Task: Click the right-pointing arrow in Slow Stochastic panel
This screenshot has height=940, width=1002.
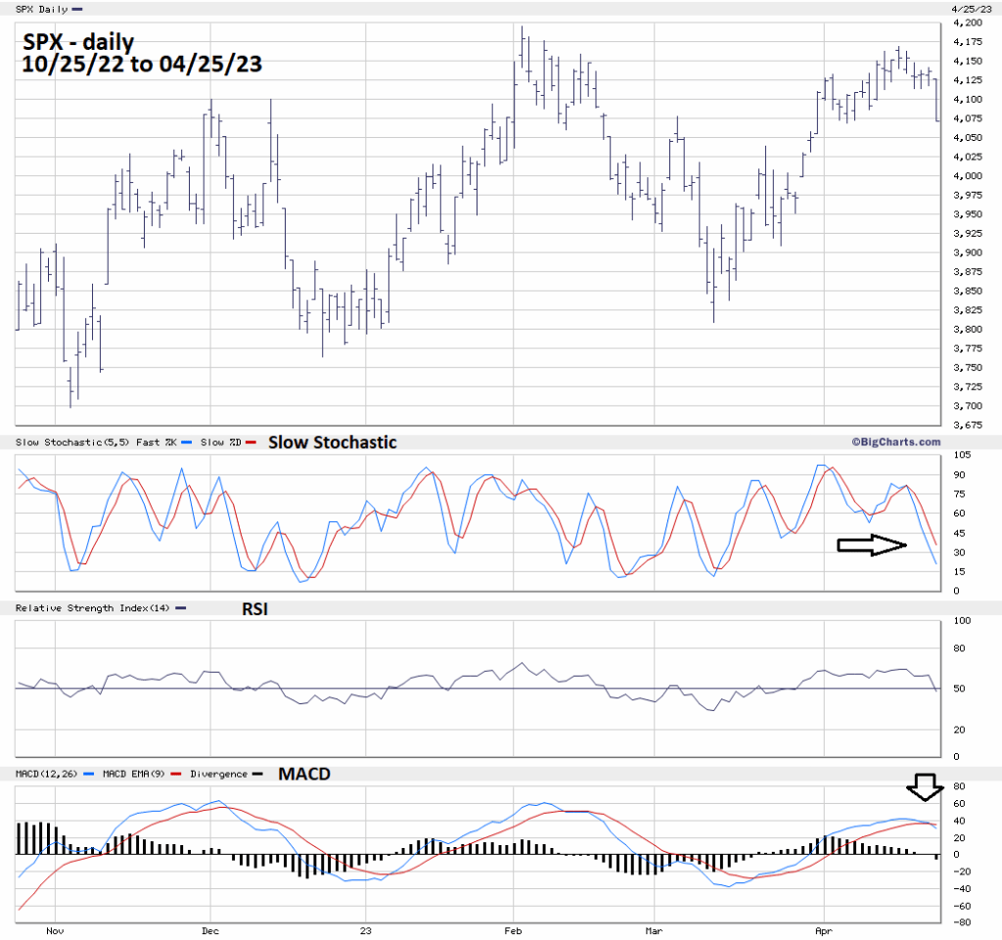Action: point(872,546)
